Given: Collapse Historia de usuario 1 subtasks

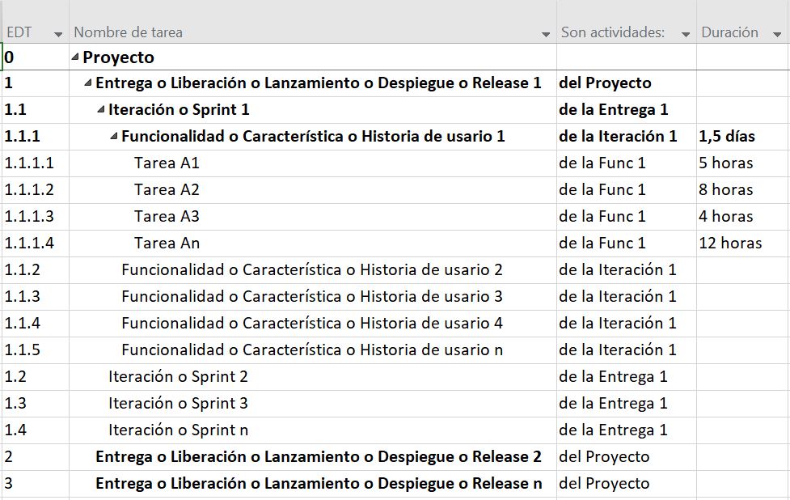Looking at the screenshot, I should coord(115,137).
